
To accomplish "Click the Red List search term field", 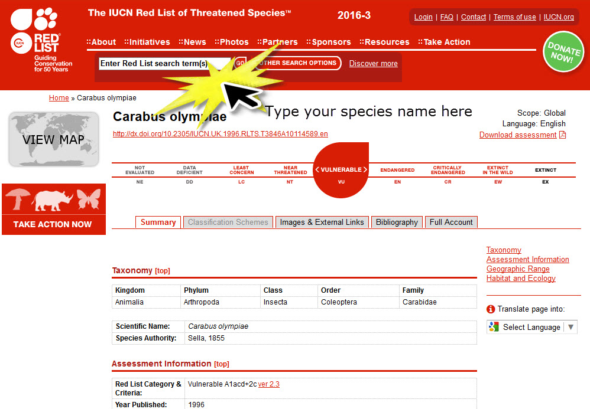I will [x=165, y=64].
